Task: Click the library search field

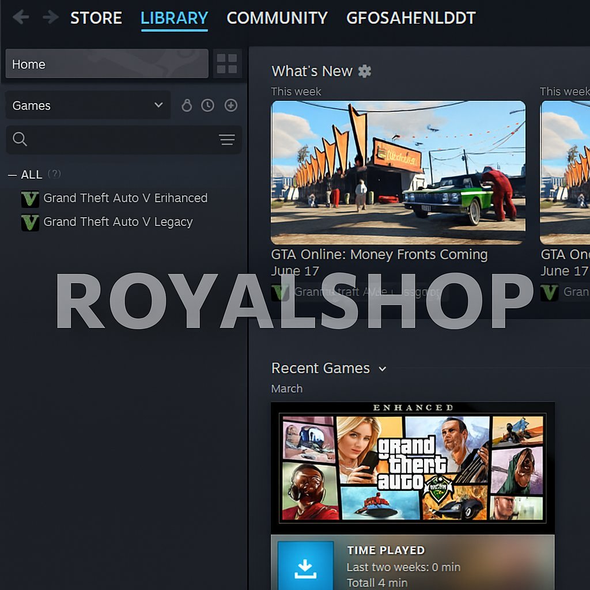Action: coord(124,139)
